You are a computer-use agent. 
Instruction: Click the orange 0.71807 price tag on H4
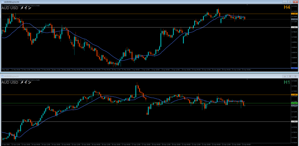pyautogui.click(x=294, y=14)
